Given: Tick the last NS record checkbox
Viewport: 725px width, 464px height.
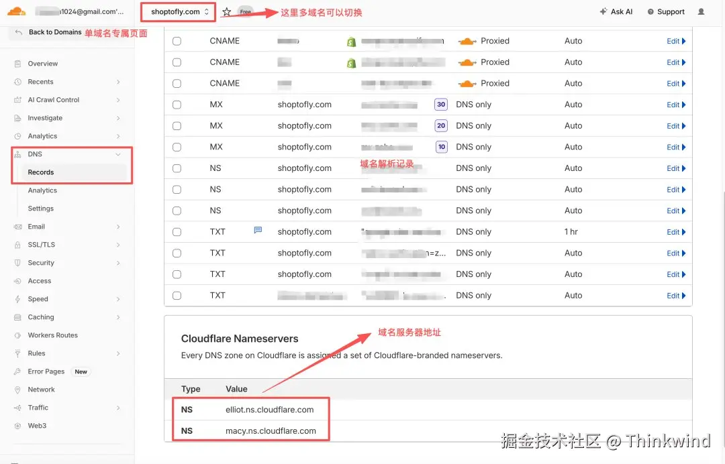Looking at the screenshot, I should [177, 211].
